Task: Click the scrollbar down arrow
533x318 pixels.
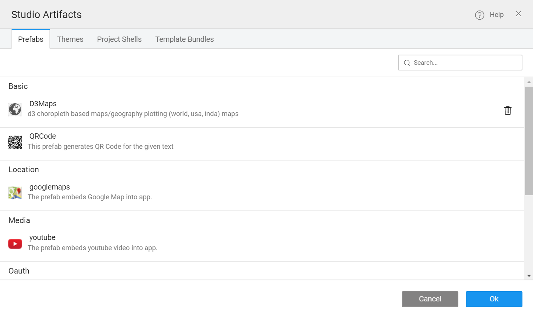Action: coord(529,276)
